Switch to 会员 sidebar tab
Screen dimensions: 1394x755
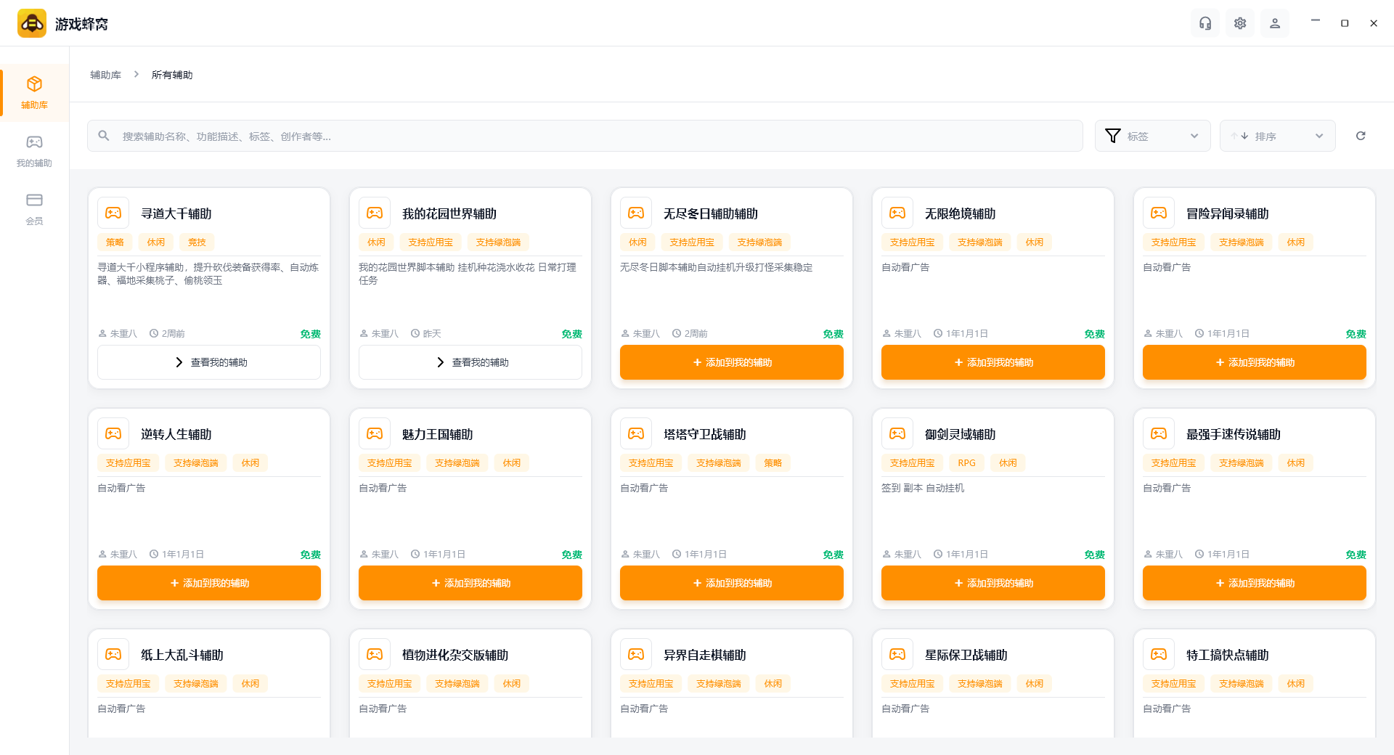pos(34,208)
